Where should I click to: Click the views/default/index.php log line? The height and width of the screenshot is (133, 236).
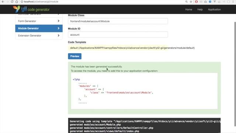click(x=104, y=131)
